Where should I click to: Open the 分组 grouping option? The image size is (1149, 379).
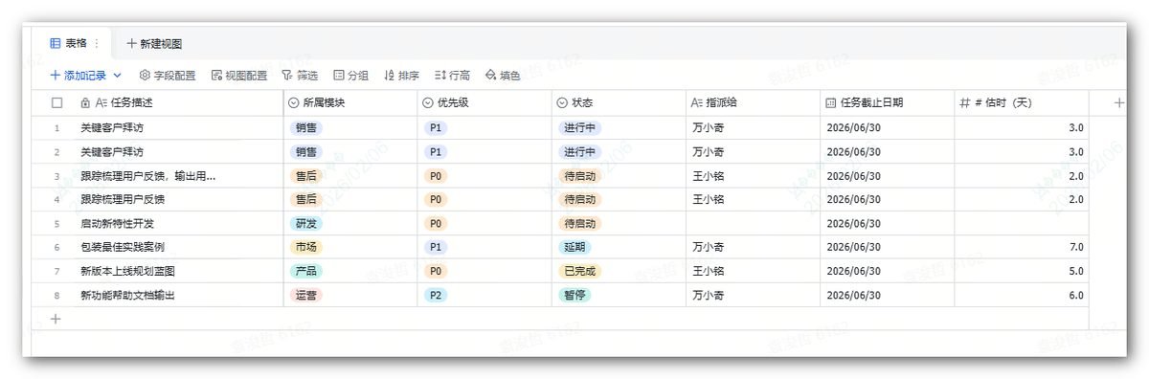pyautogui.click(x=350, y=75)
